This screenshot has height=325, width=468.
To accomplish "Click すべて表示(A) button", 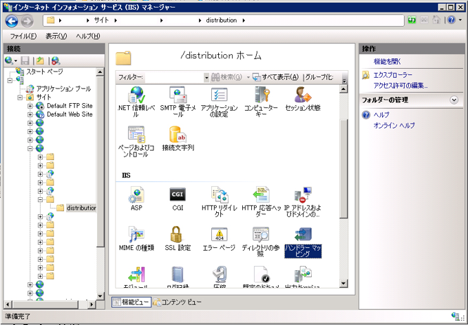I will (x=275, y=77).
